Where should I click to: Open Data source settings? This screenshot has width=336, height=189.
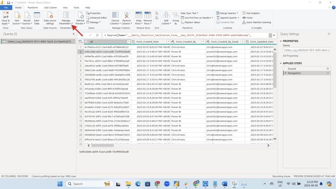click(50, 18)
